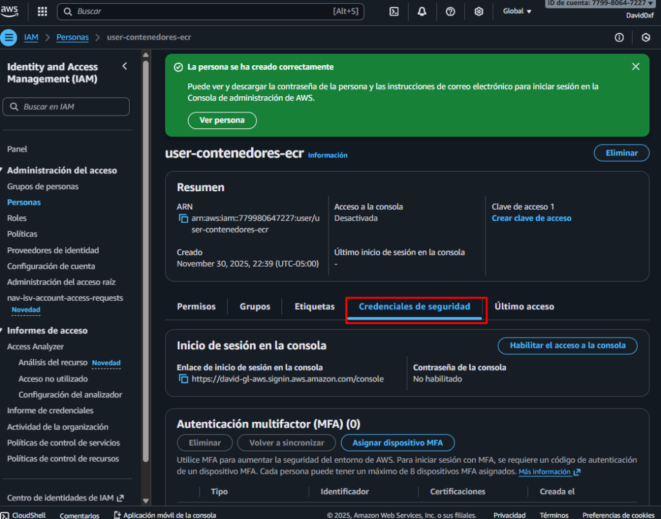Collapse the Administración del acceso section
The height and width of the screenshot is (519, 661).
(3, 170)
